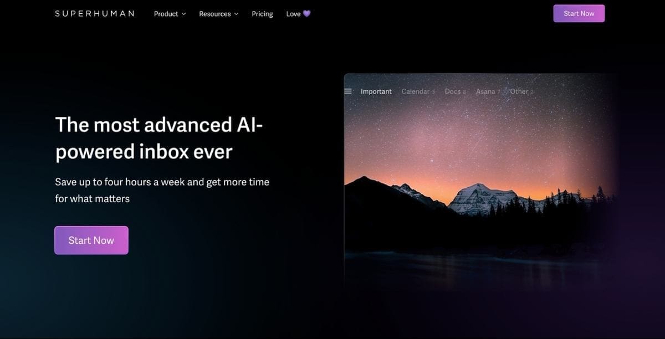Click the 'Save up to four hours' subheading
665x339 pixels.
[x=162, y=190]
